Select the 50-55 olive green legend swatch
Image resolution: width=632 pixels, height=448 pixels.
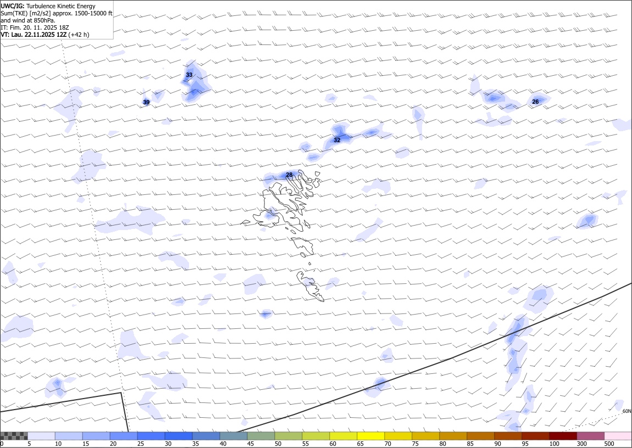pyautogui.click(x=288, y=436)
